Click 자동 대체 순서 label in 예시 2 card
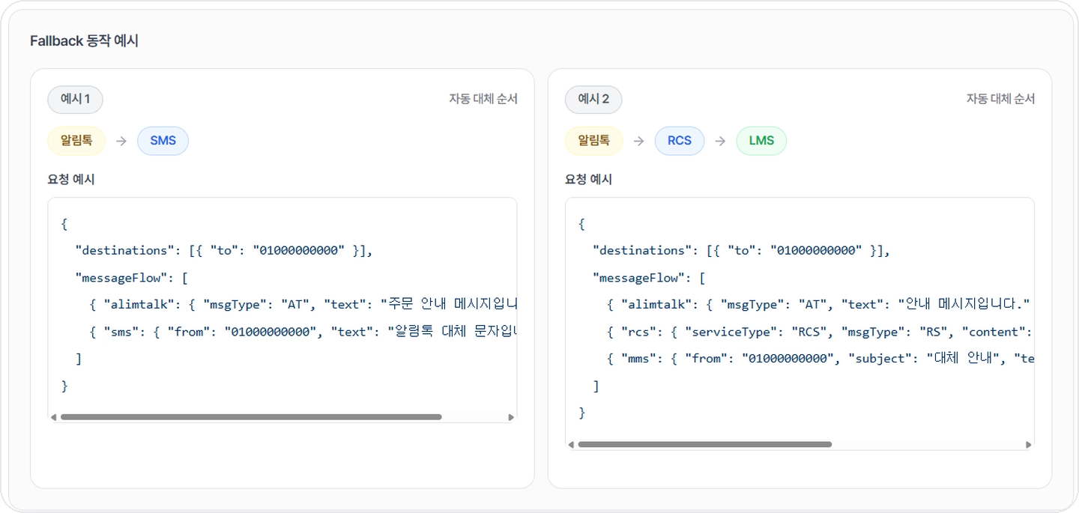Viewport: 1079px width, 513px height. [x=1000, y=99]
